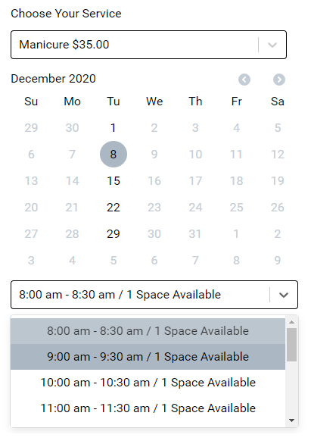Viewport: 311px width, 444px height.
Task: Click scrollbar down arrow in time list
Action: pos(292,421)
